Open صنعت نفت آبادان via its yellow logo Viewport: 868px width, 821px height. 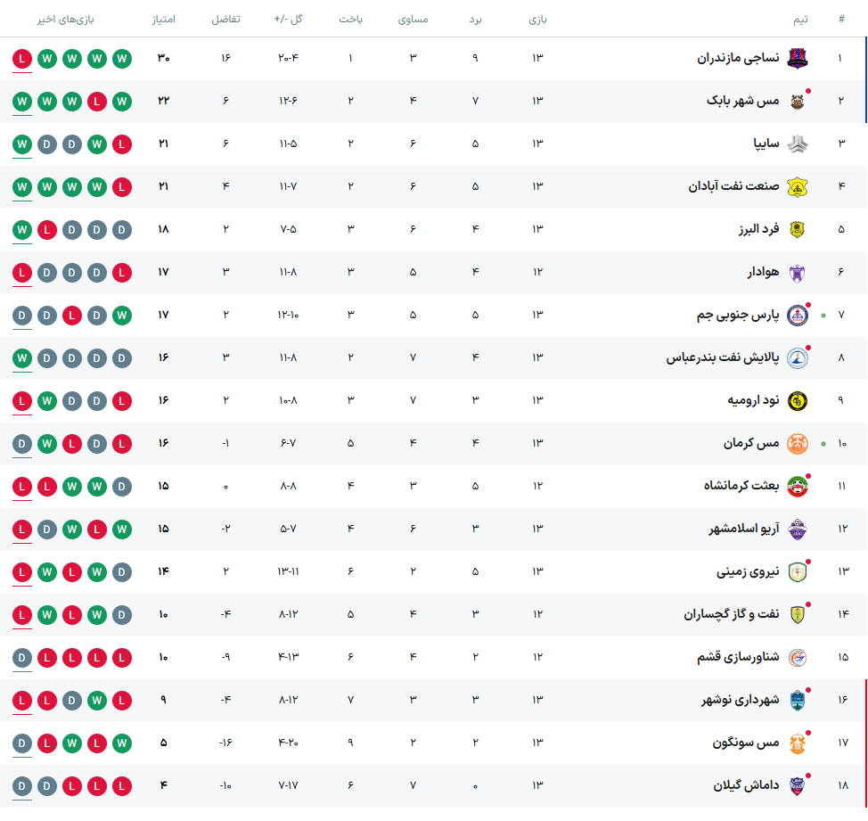pyautogui.click(x=798, y=186)
